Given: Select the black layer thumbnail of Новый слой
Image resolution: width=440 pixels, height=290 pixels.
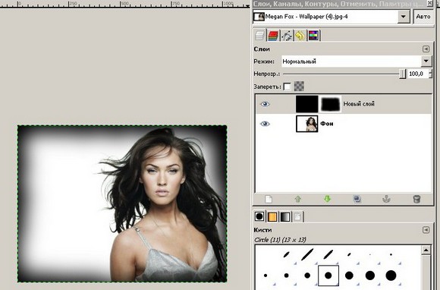Looking at the screenshot, I should (x=307, y=104).
